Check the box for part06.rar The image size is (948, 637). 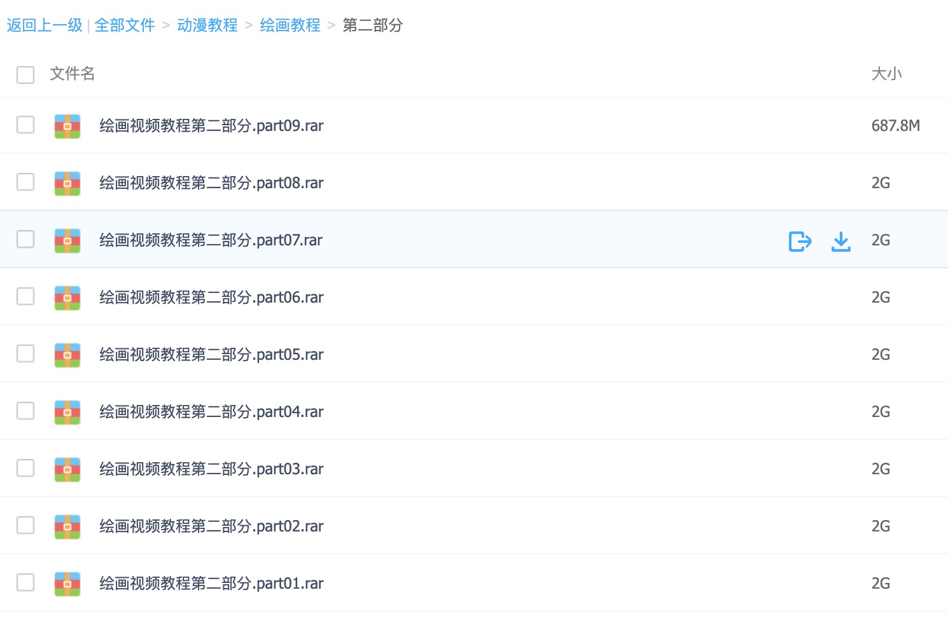[x=25, y=296]
